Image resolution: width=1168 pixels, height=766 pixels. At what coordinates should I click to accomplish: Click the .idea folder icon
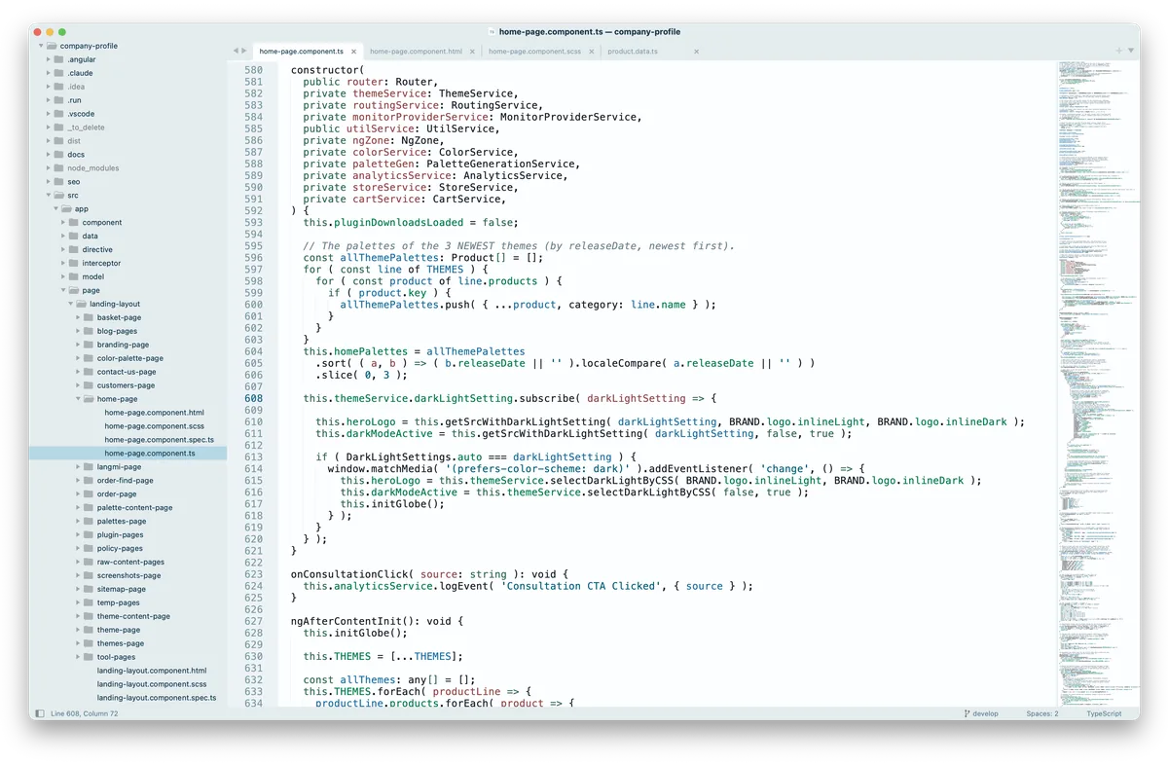(58, 87)
